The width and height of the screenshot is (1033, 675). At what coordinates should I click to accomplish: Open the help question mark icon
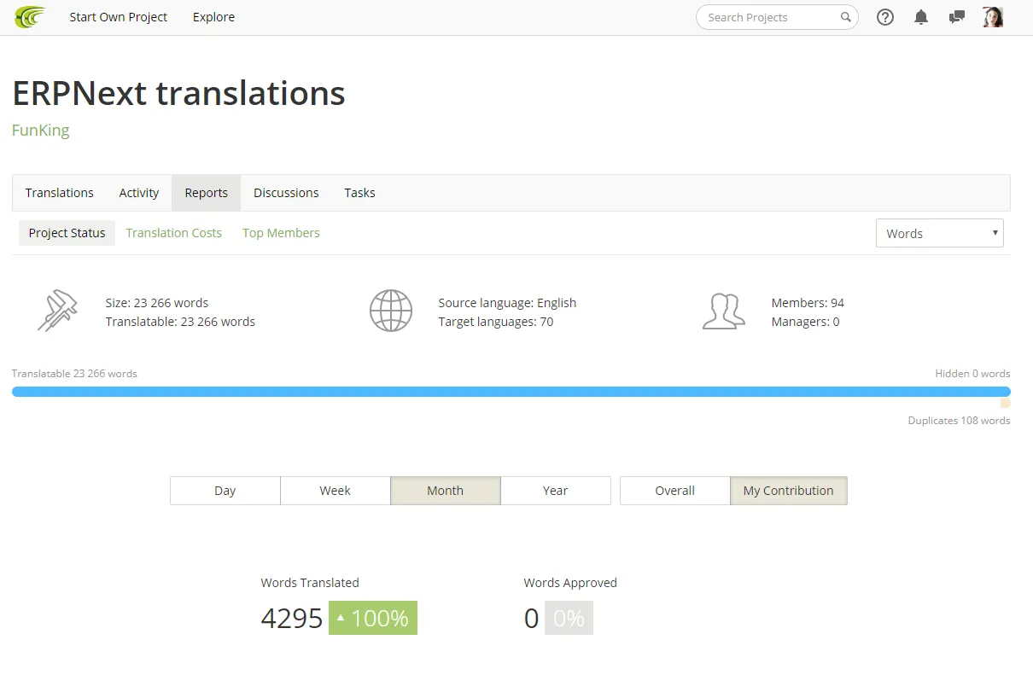point(885,17)
